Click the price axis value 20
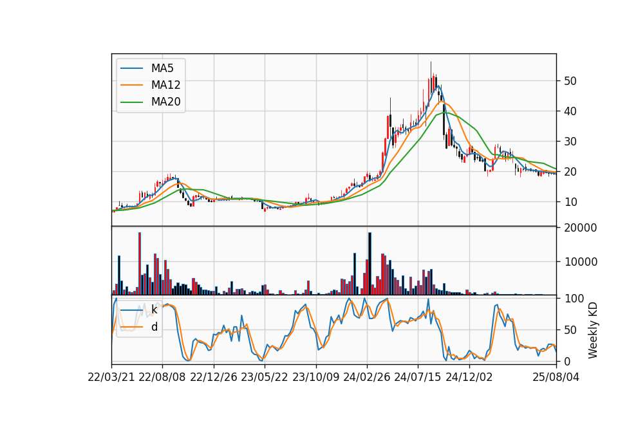Screen dimensions: 618x444 [x=570, y=172]
